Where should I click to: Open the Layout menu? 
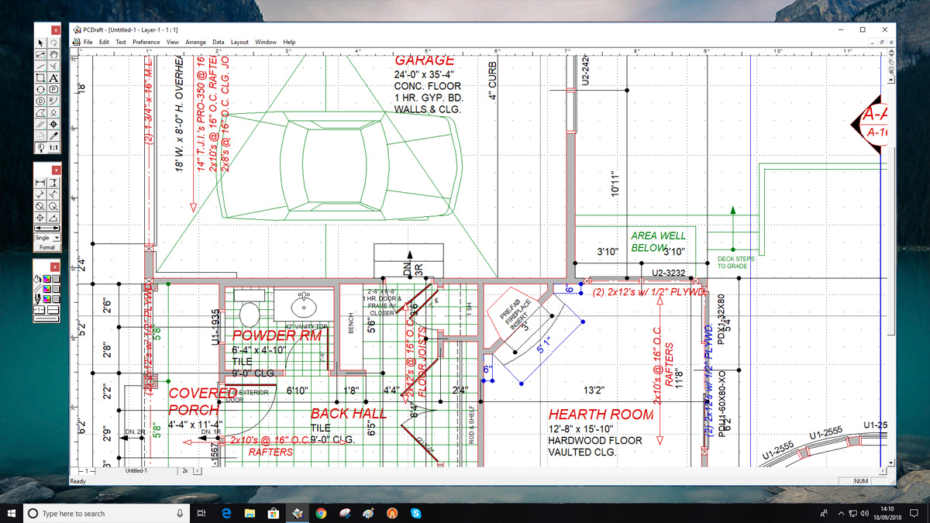(x=239, y=42)
